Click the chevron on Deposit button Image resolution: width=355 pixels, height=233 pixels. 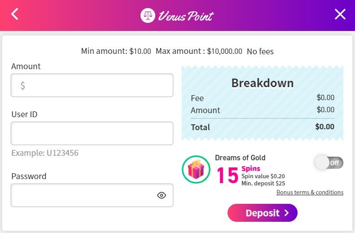click(x=287, y=213)
